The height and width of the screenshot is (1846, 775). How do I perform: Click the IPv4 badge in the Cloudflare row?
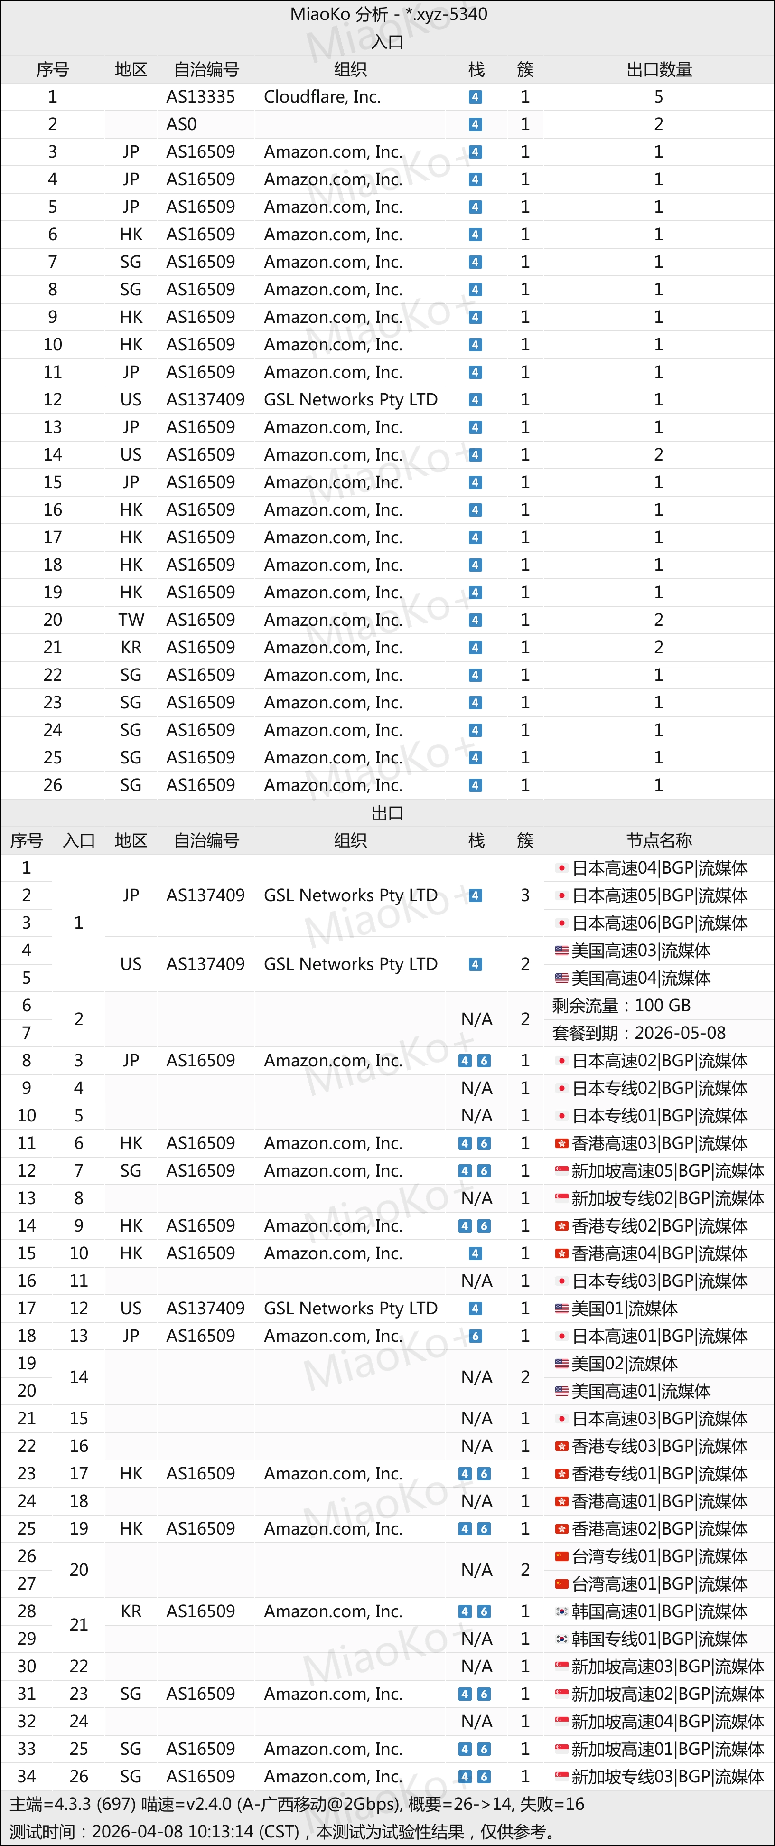475,96
